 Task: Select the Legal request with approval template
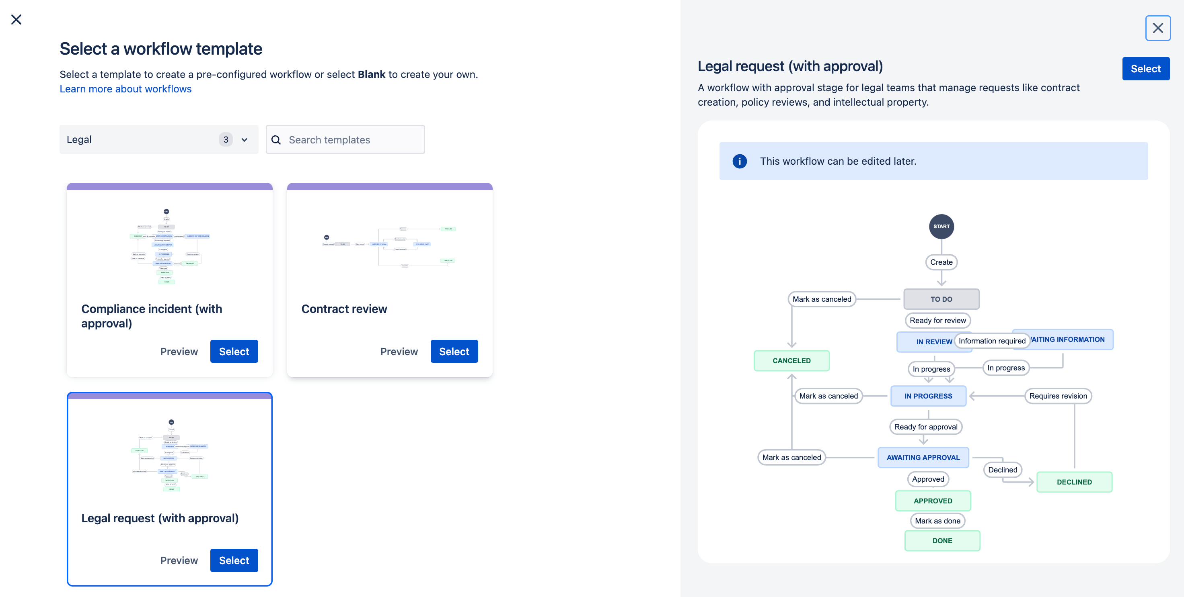click(x=234, y=560)
